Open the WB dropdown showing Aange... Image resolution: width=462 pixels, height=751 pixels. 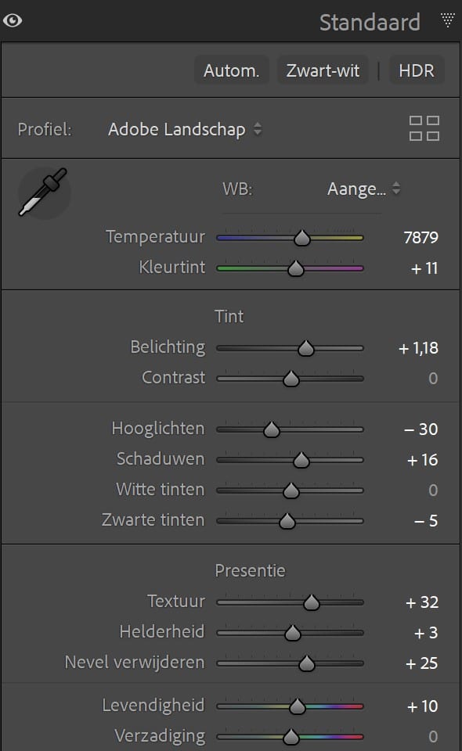[360, 189]
